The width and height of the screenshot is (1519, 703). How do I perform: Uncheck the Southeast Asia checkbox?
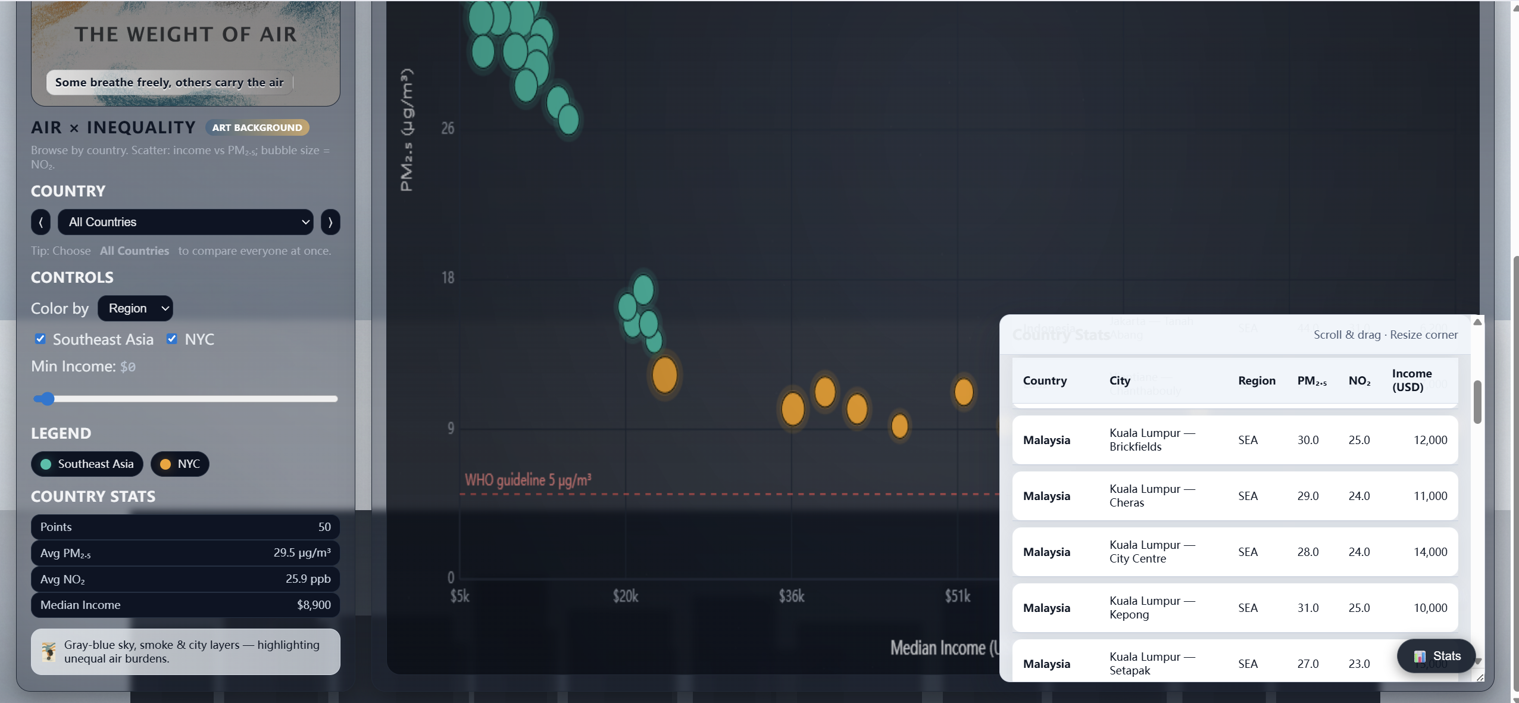tap(40, 339)
